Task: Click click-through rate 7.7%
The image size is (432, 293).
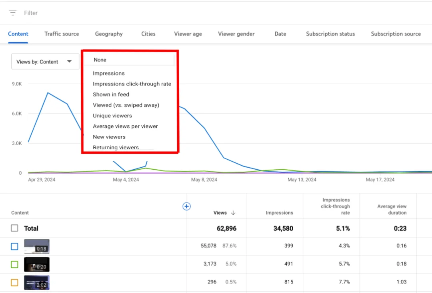Action: 344,282
